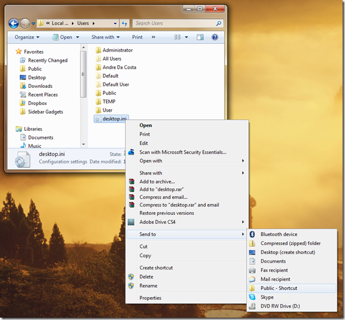Click the Dropbox folder icon in Favorites

(23, 103)
